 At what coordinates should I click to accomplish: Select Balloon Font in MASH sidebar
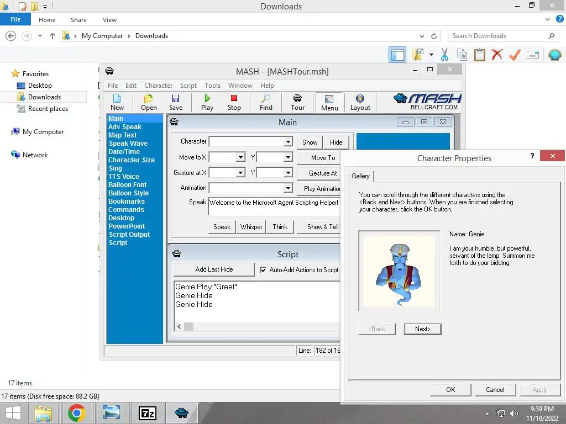pos(128,184)
